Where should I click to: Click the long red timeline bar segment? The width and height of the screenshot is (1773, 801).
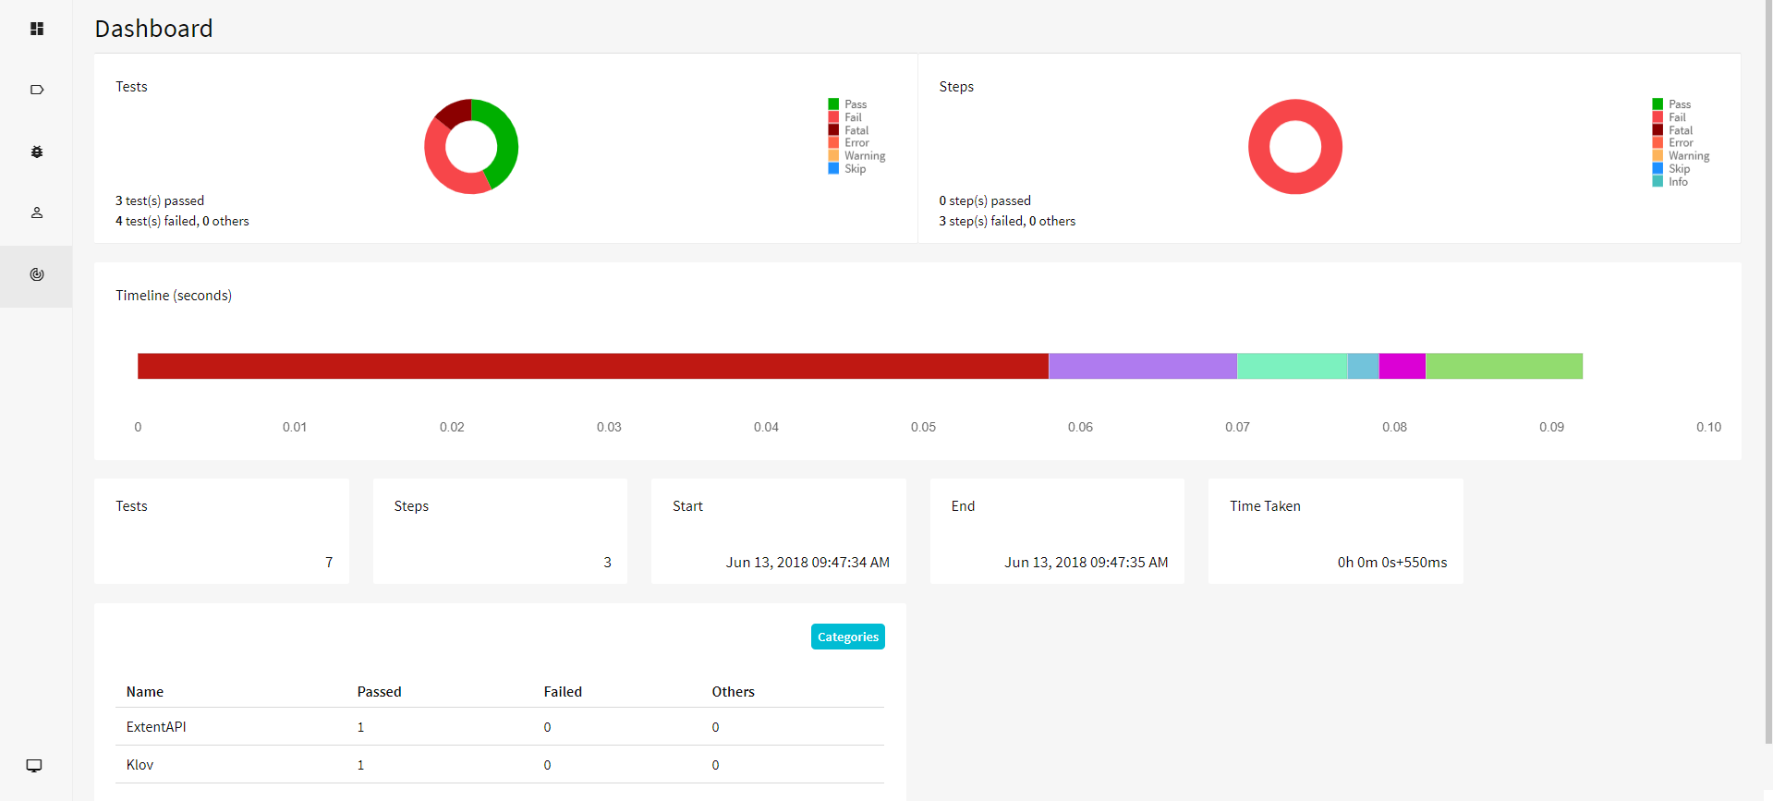(592, 366)
